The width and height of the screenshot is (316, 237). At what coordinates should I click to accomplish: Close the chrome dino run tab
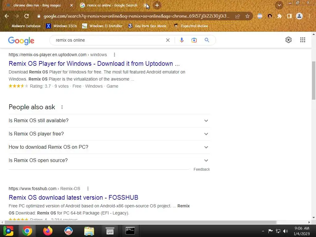point(72,5)
